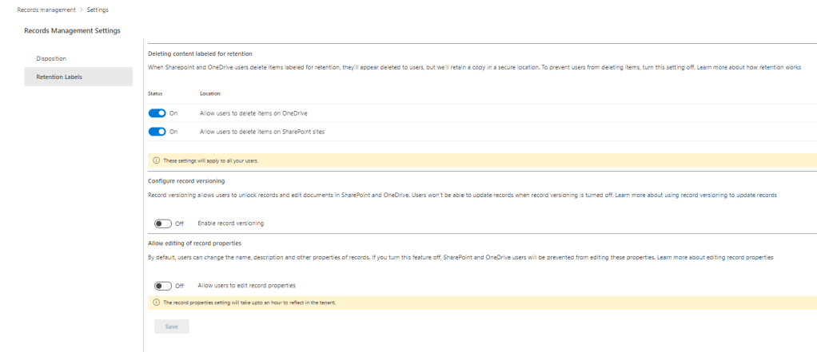Image resolution: width=817 pixels, height=352 pixels.
Task: Disable deleting items on SharePoint sites
Action: coord(157,131)
